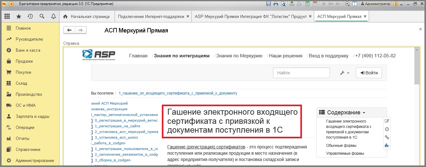Screen dimensions: 426x167
Task: Open the Администрирование section
Action: [30, 160]
